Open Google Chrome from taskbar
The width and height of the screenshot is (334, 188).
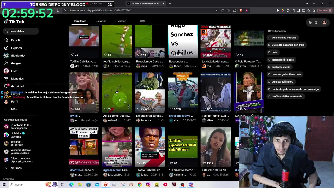[140, 185]
